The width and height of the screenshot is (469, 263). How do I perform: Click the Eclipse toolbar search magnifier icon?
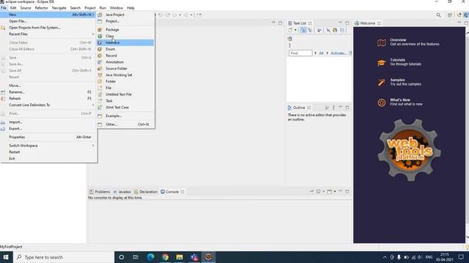(438, 15)
